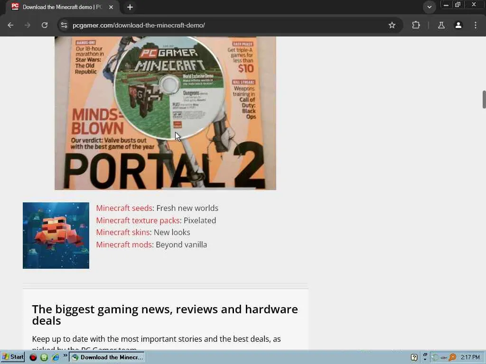Open site information icon in address bar
The image size is (486, 364).
coord(64,25)
